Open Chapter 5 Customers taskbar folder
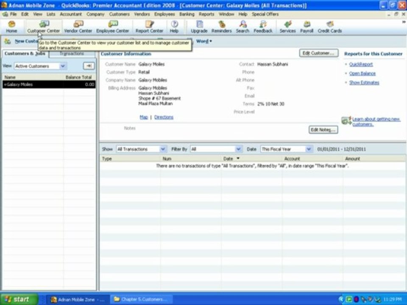 142,299
